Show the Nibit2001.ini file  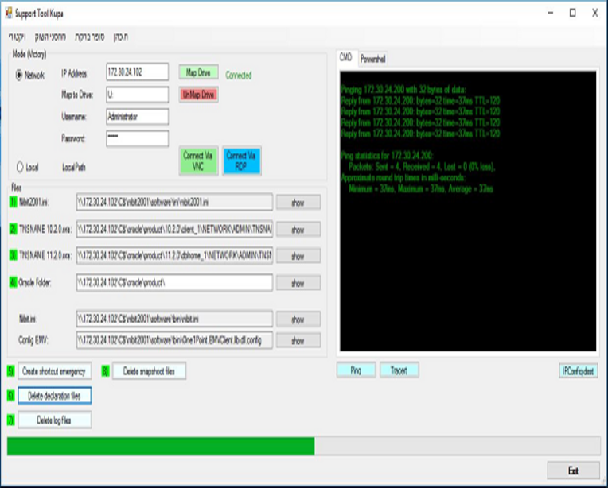tap(298, 203)
